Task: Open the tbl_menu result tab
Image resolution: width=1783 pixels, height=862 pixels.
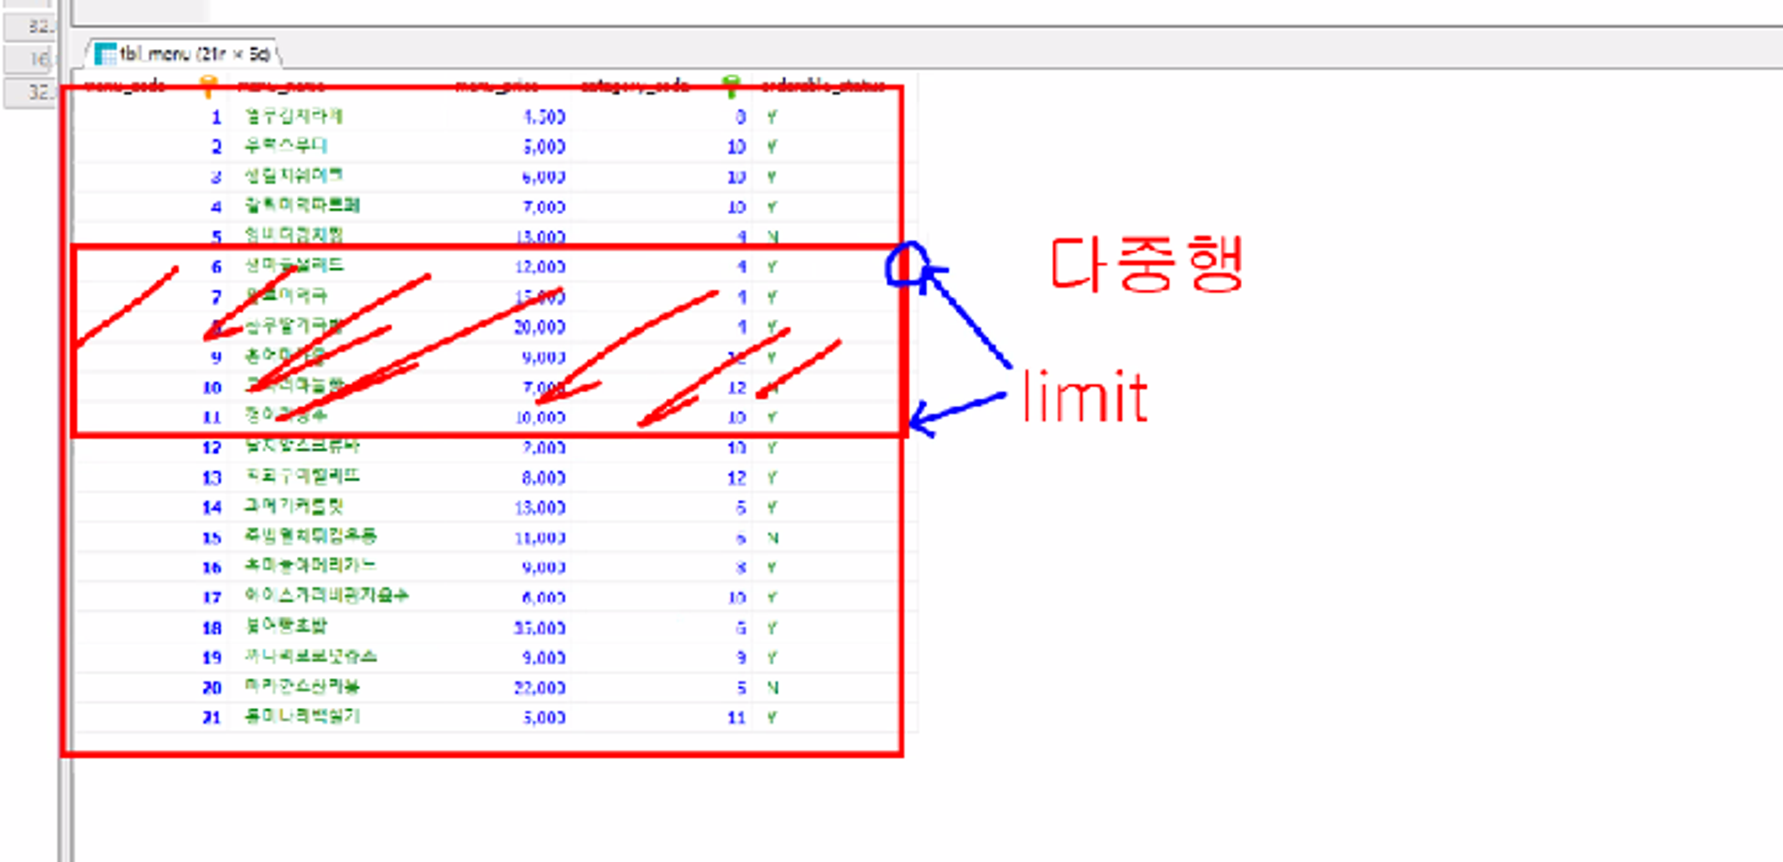Action: (184, 53)
